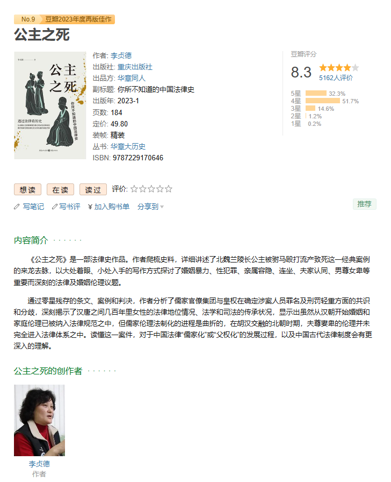Viewport: 391px width, 482px height.
Task: Select the second rating star
Action: [143, 189]
